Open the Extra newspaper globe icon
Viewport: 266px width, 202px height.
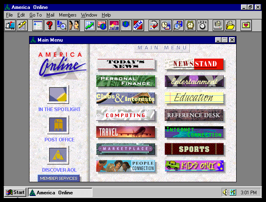click(x=102, y=25)
